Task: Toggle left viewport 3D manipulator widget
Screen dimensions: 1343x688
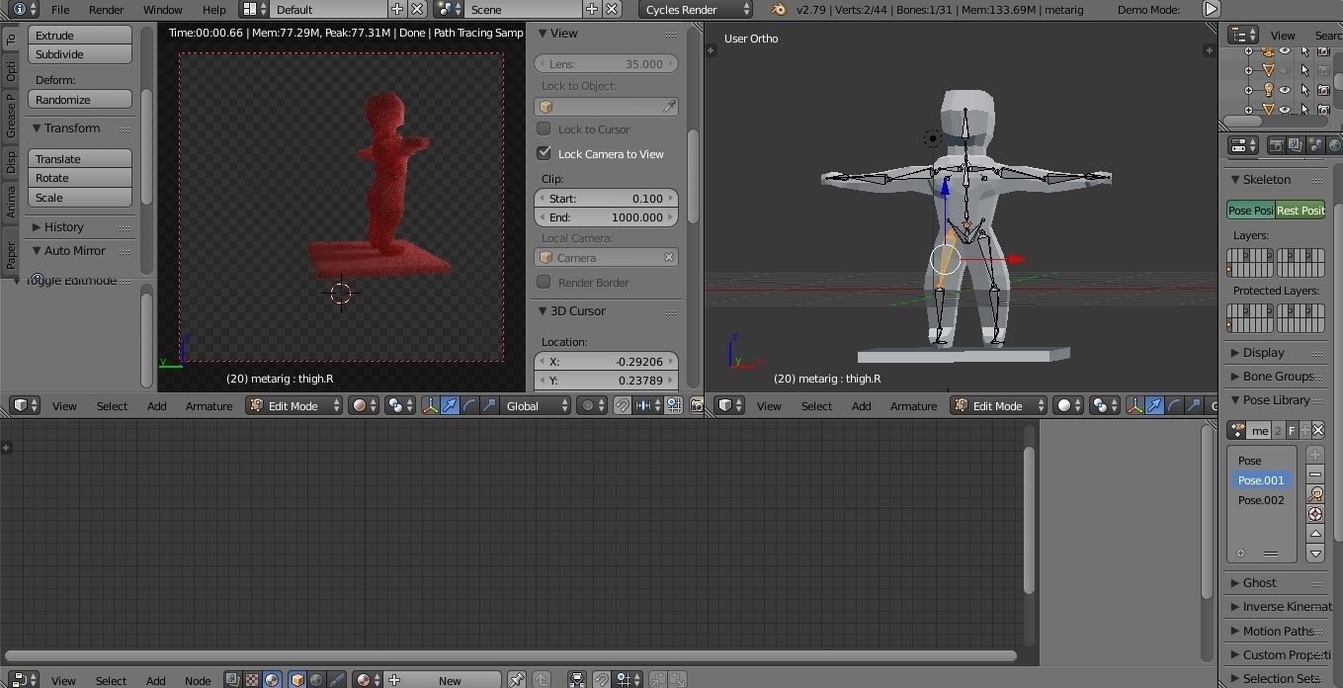Action: pyautogui.click(x=430, y=405)
